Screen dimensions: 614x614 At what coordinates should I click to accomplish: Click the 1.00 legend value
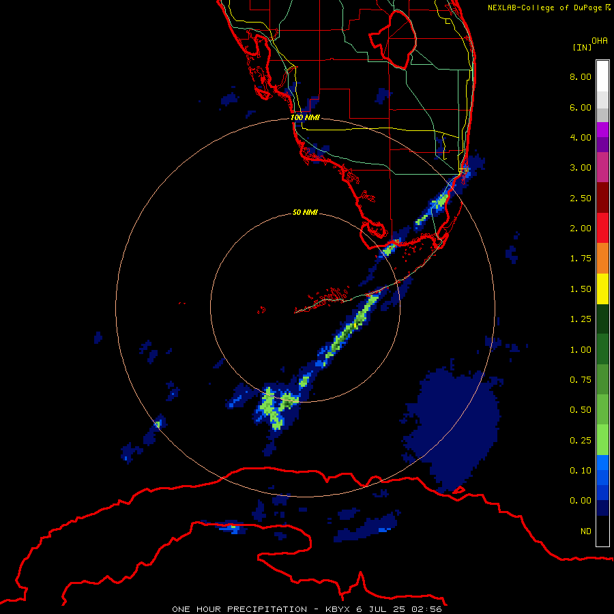click(x=581, y=350)
